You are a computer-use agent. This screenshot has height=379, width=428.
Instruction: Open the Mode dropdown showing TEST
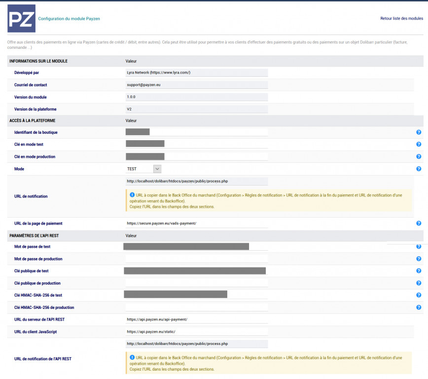point(143,169)
